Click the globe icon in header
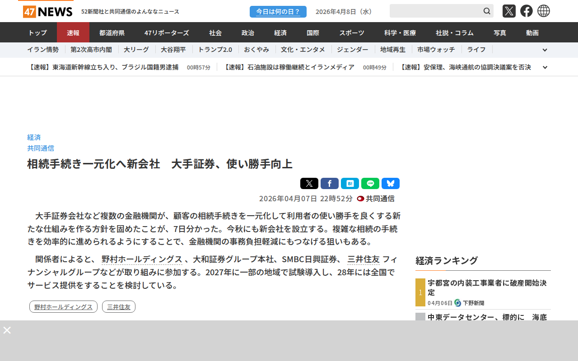 coord(544,11)
